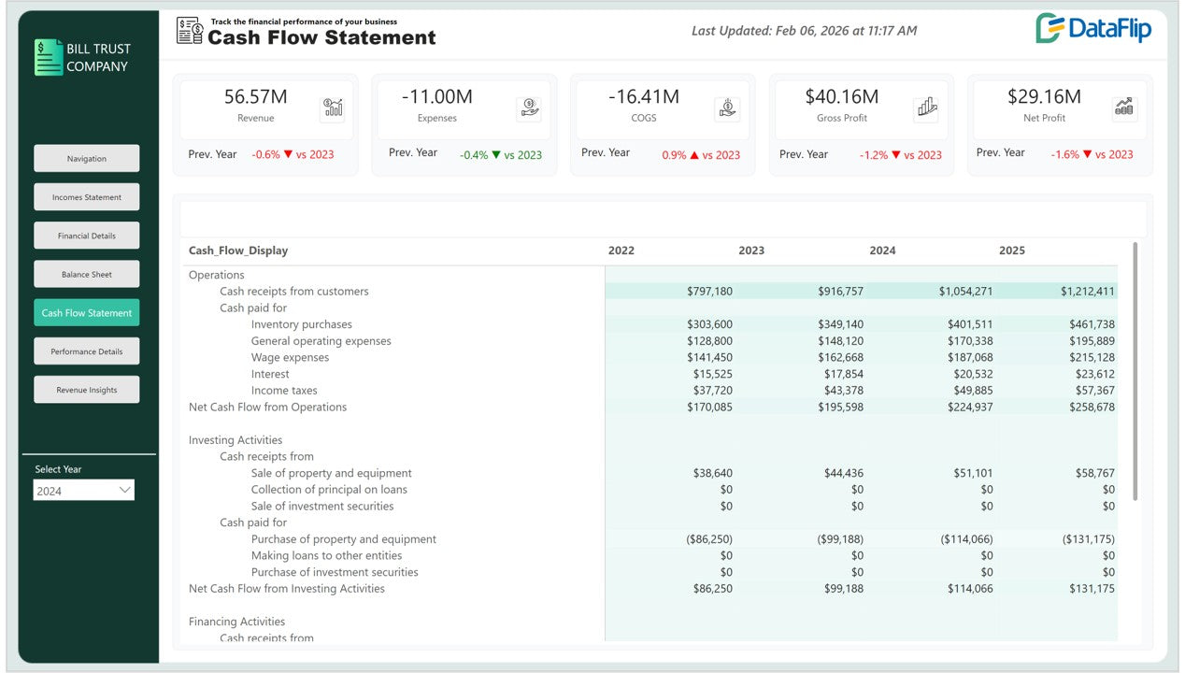Open the Financial Details page
Viewport: 1185px width, 673px height.
tap(87, 236)
